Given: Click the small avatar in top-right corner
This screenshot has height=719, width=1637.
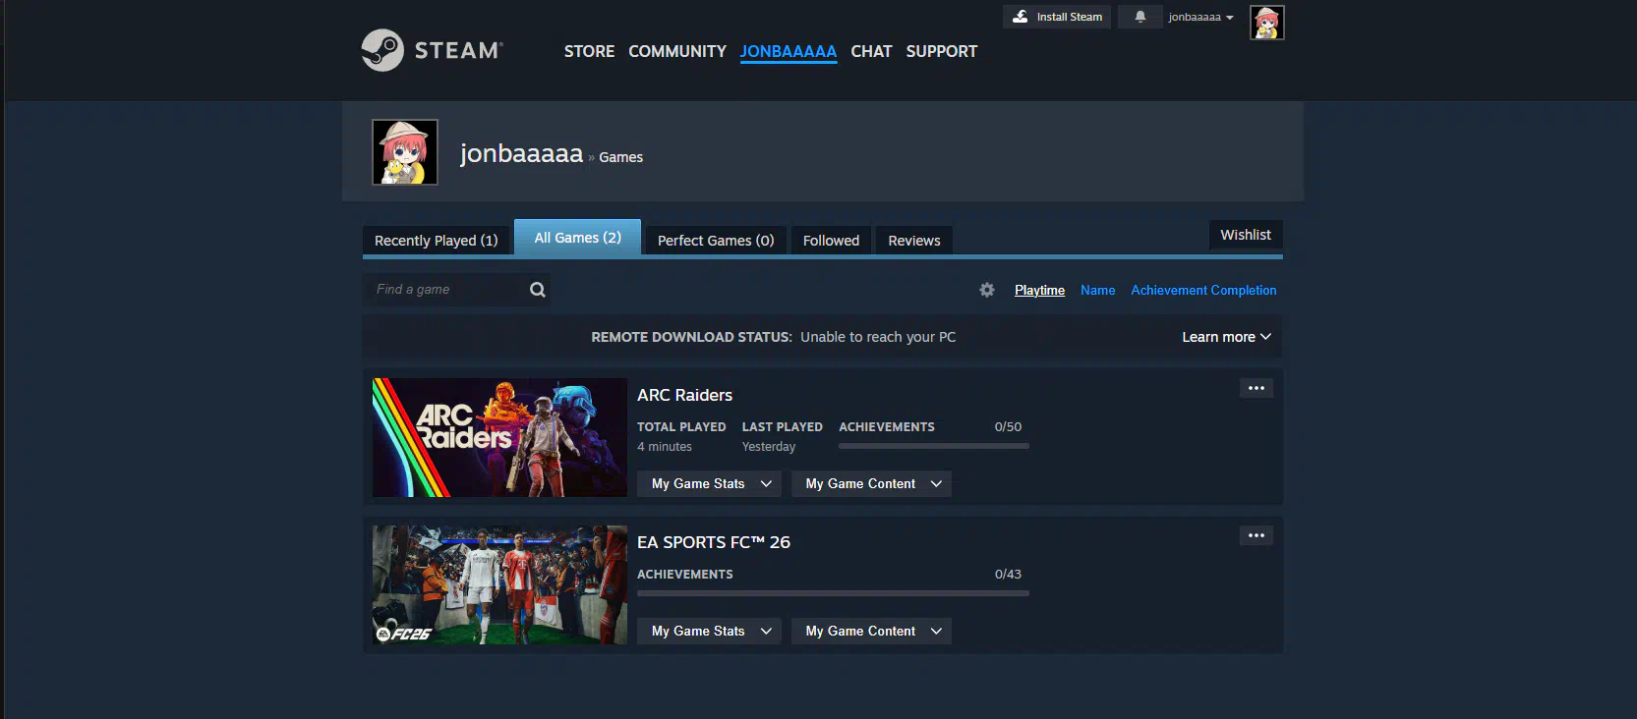Looking at the screenshot, I should 1266,23.
